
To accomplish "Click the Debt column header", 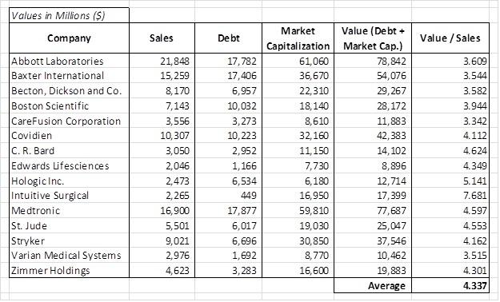I will (228, 38).
